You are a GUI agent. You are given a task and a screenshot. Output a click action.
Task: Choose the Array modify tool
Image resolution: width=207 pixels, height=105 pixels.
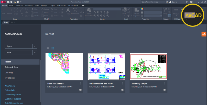[54, 16]
